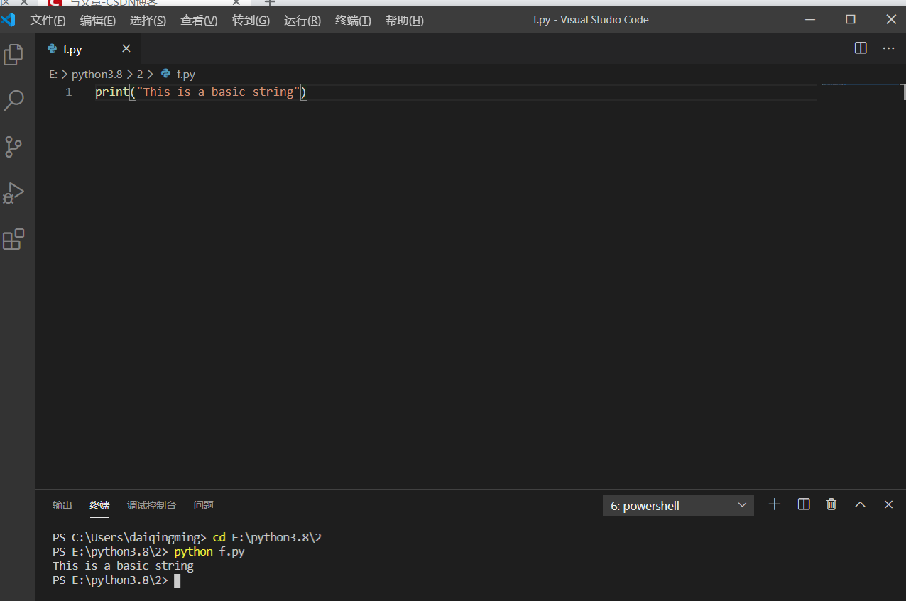Open a new browser tab with plus
The image size is (906, 601).
[x=270, y=3]
